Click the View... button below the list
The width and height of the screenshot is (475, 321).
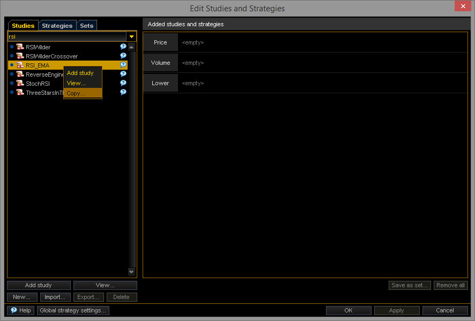pyautogui.click(x=105, y=285)
